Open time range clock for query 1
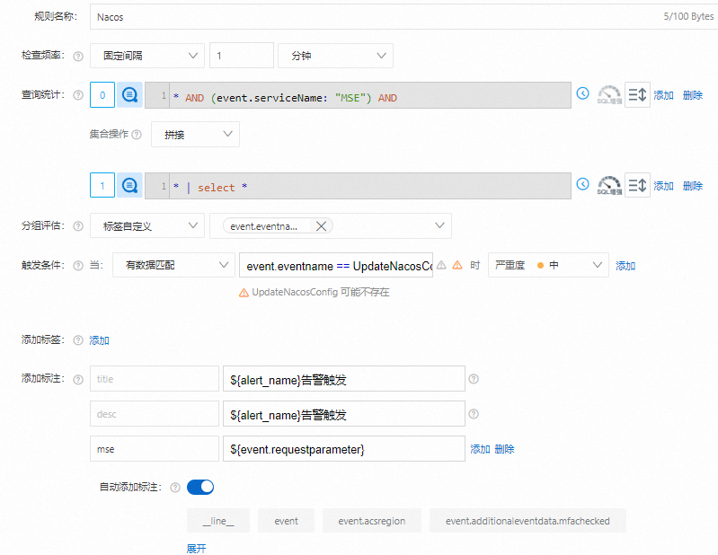The width and height of the screenshot is (718, 555). 582,184
